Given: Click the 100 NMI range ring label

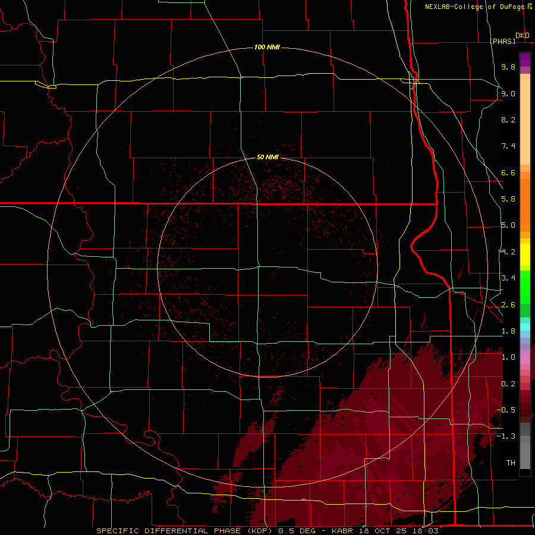Looking at the screenshot, I should pyautogui.click(x=267, y=47).
